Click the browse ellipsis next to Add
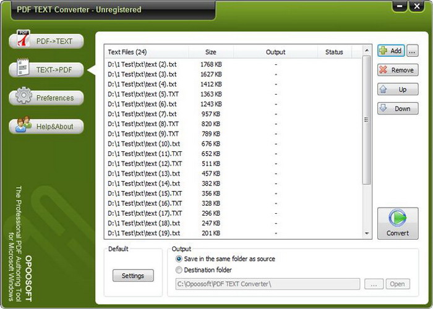433x309 pixels. click(413, 51)
